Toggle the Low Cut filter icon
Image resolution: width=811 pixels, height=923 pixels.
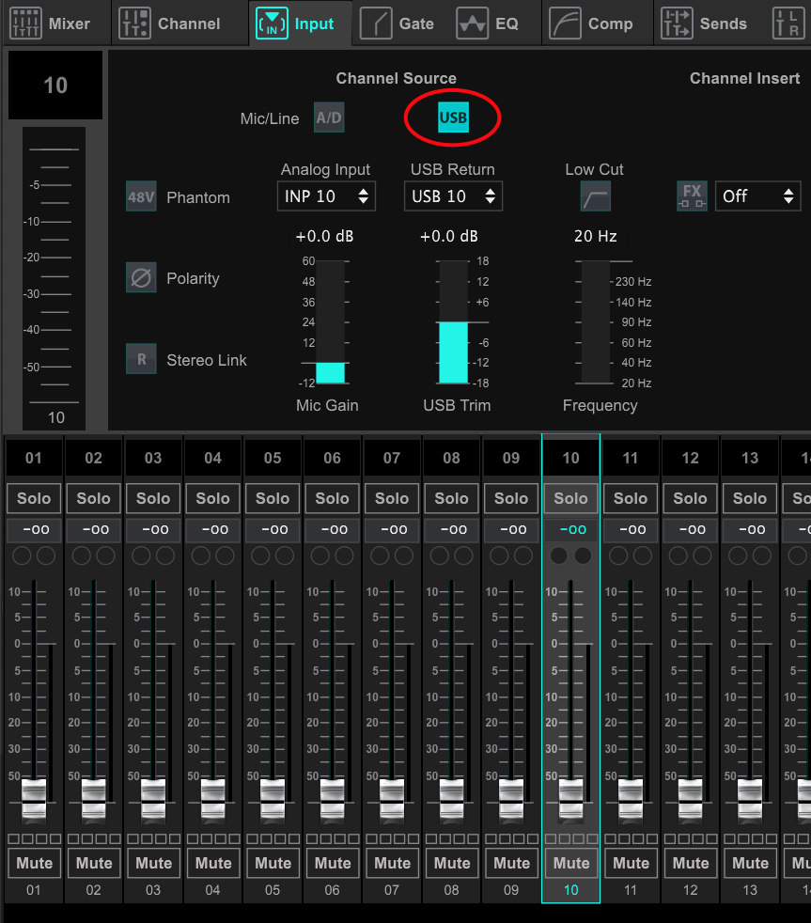pyautogui.click(x=596, y=196)
